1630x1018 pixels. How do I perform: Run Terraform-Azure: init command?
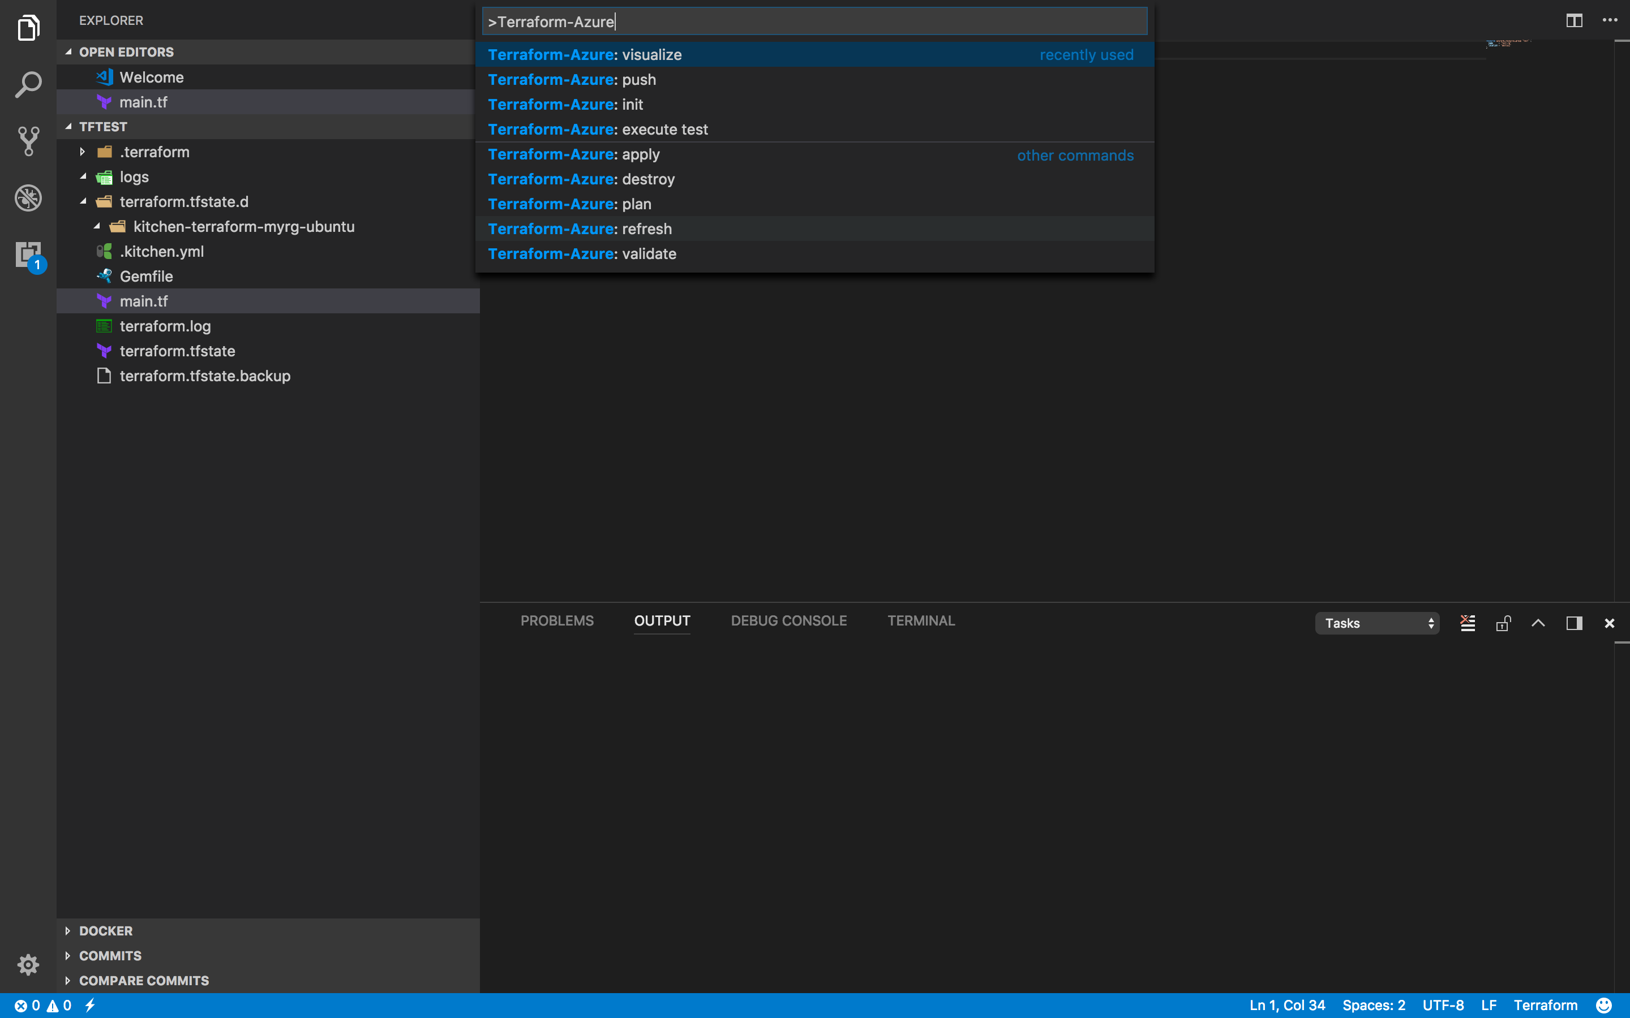pos(814,105)
